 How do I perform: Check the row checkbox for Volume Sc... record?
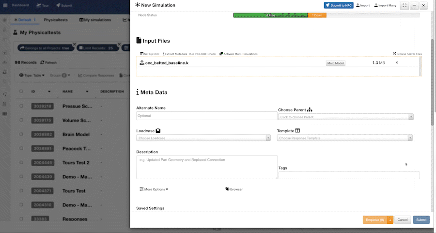point(21,120)
